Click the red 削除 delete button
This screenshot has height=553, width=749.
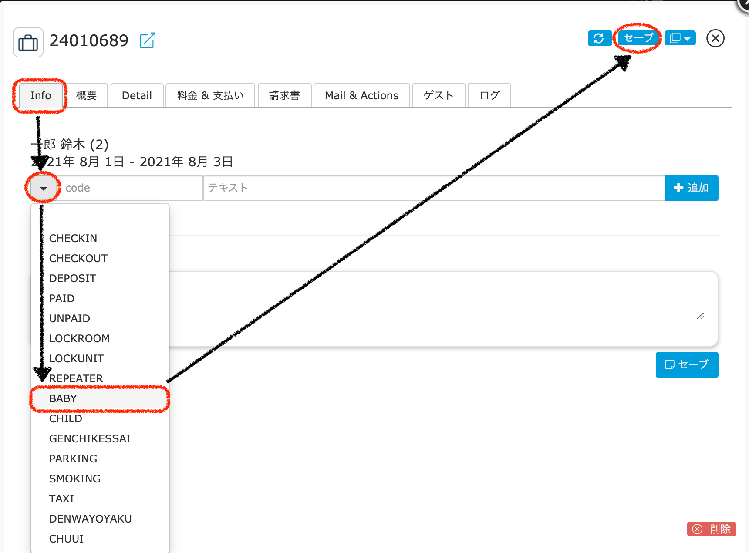tap(711, 529)
